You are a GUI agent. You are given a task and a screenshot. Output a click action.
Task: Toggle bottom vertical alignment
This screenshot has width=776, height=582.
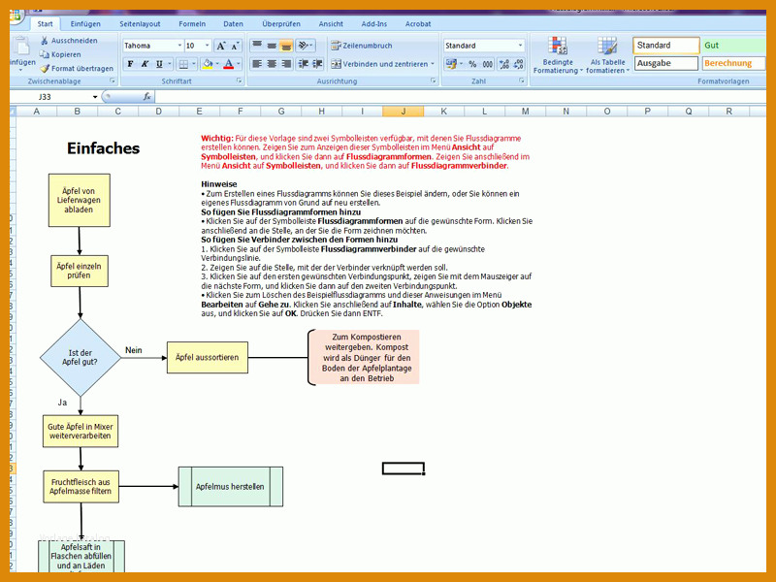(286, 46)
